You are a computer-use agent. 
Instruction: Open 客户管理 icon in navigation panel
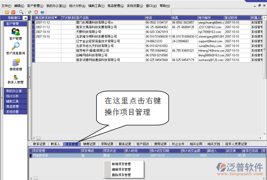[x=15, y=32]
